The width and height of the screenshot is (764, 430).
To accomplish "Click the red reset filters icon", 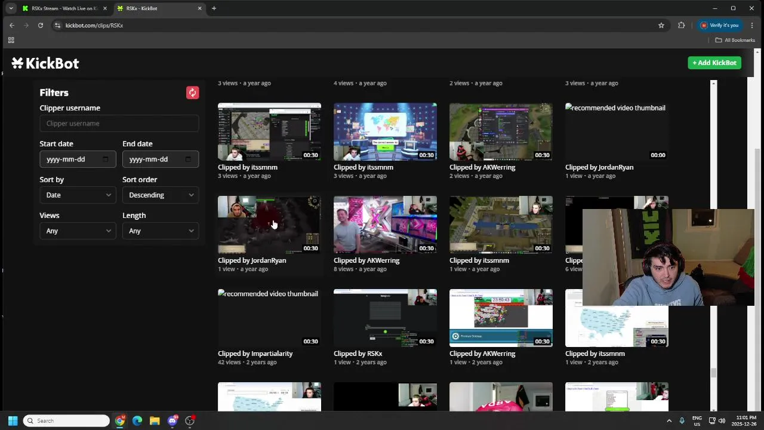I will 192,93.
